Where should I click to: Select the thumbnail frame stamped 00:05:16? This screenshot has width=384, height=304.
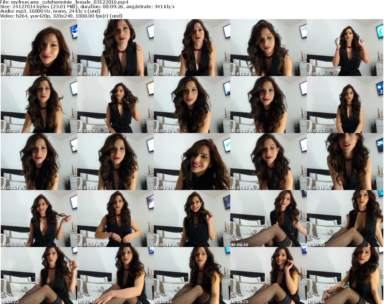[x=345, y=162]
